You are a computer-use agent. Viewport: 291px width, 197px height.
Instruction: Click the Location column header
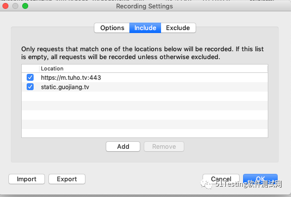[153, 68]
